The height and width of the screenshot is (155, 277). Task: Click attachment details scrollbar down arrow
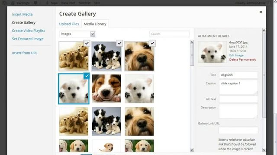tap(264, 150)
